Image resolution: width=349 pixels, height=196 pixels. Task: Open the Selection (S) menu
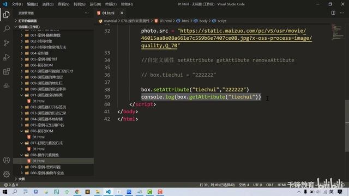pos(48,4)
